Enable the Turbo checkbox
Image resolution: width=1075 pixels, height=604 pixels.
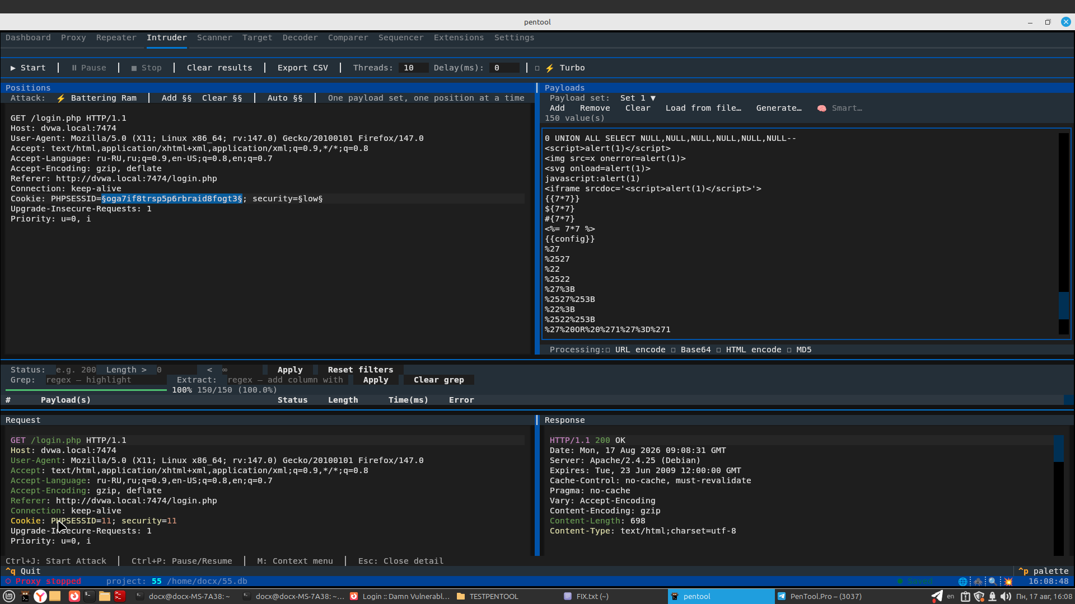537,68
